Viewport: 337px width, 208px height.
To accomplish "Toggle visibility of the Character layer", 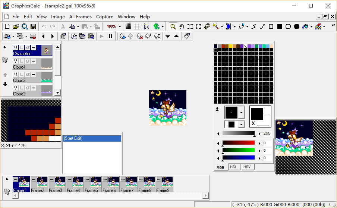I will pyautogui.click(x=16, y=48).
